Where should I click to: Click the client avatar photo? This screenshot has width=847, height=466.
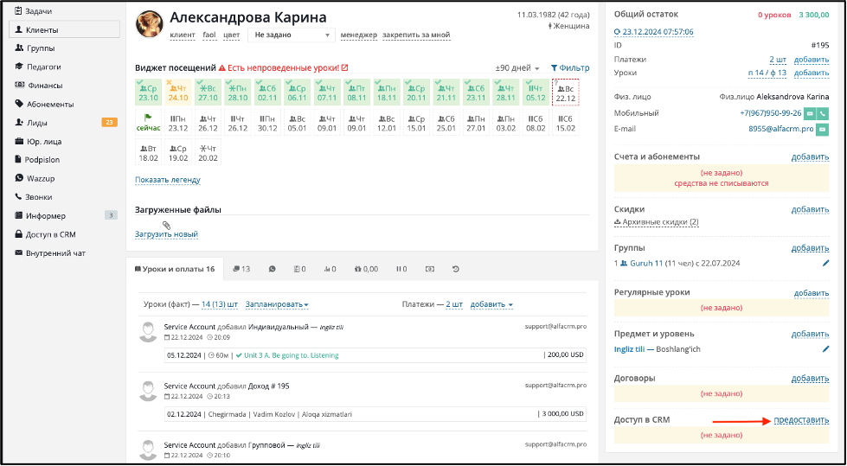point(150,24)
